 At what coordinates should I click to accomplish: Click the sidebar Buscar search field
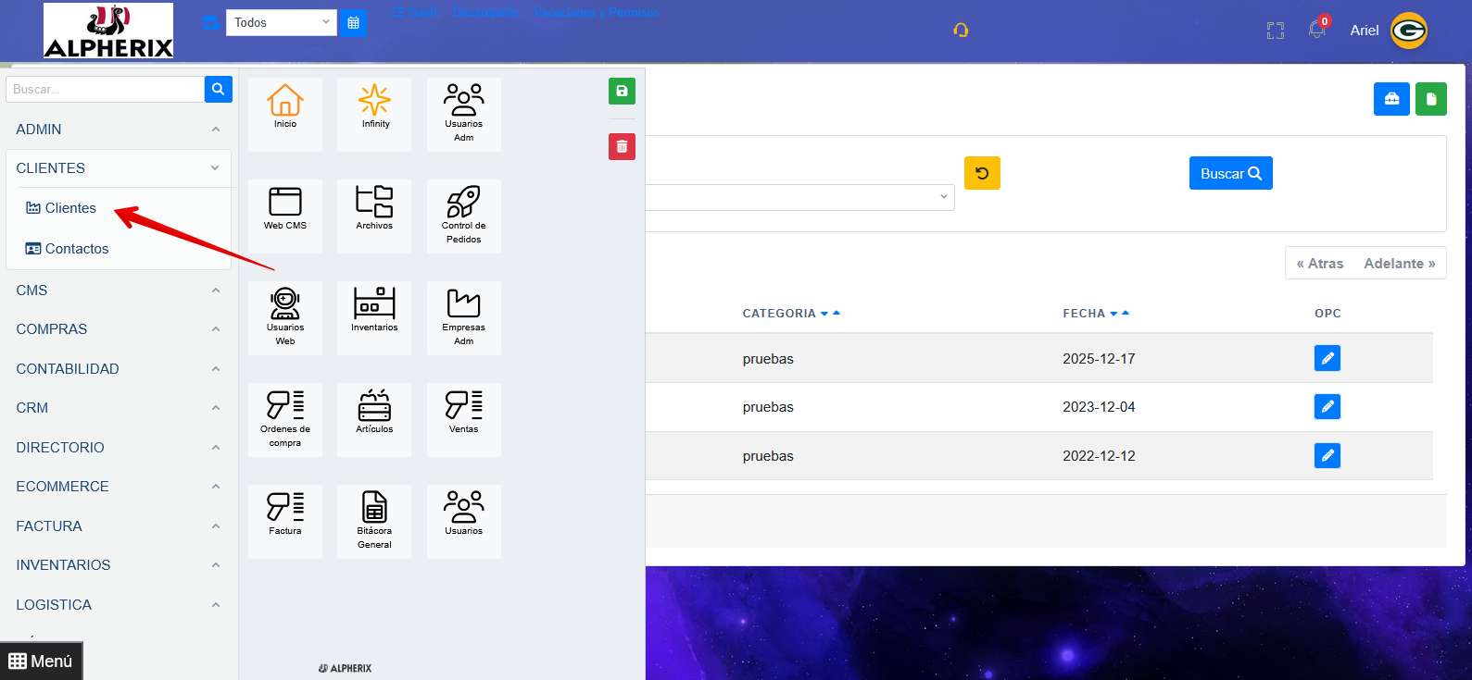click(105, 90)
